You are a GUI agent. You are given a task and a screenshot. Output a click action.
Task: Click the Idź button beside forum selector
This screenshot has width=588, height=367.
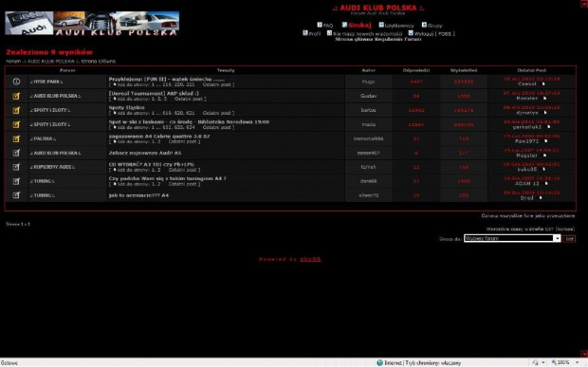(569, 239)
